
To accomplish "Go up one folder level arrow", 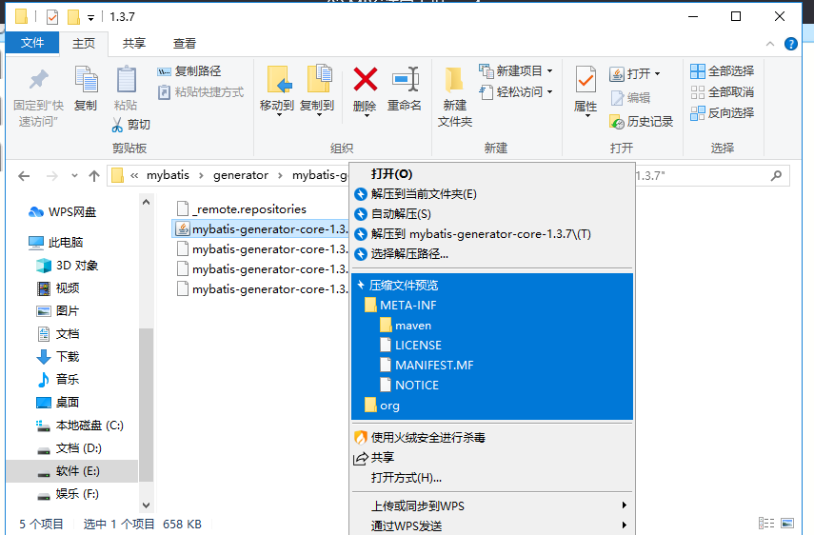I will (94, 176).
